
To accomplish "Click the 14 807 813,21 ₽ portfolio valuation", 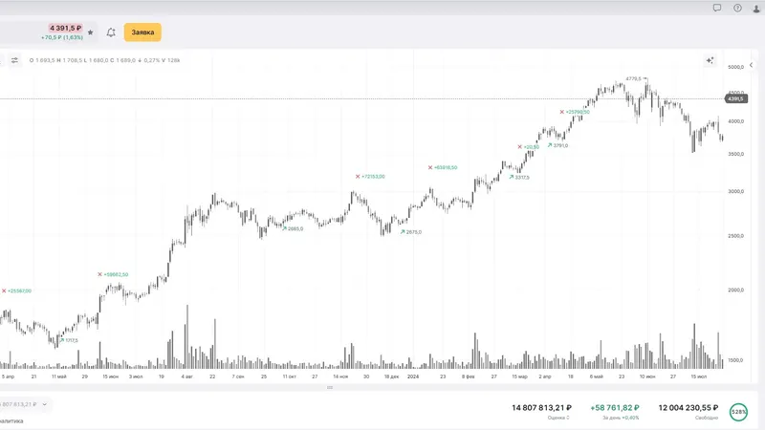I will 548,407.
